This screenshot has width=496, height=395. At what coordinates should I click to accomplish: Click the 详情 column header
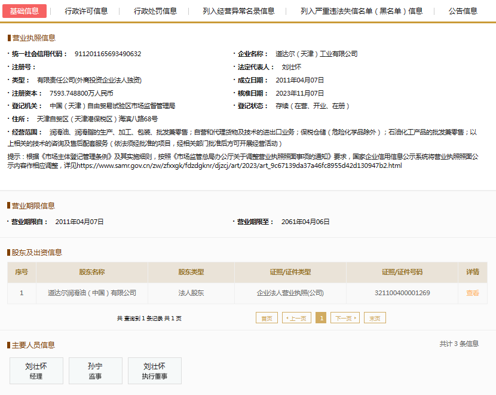(x=473, y=272)
